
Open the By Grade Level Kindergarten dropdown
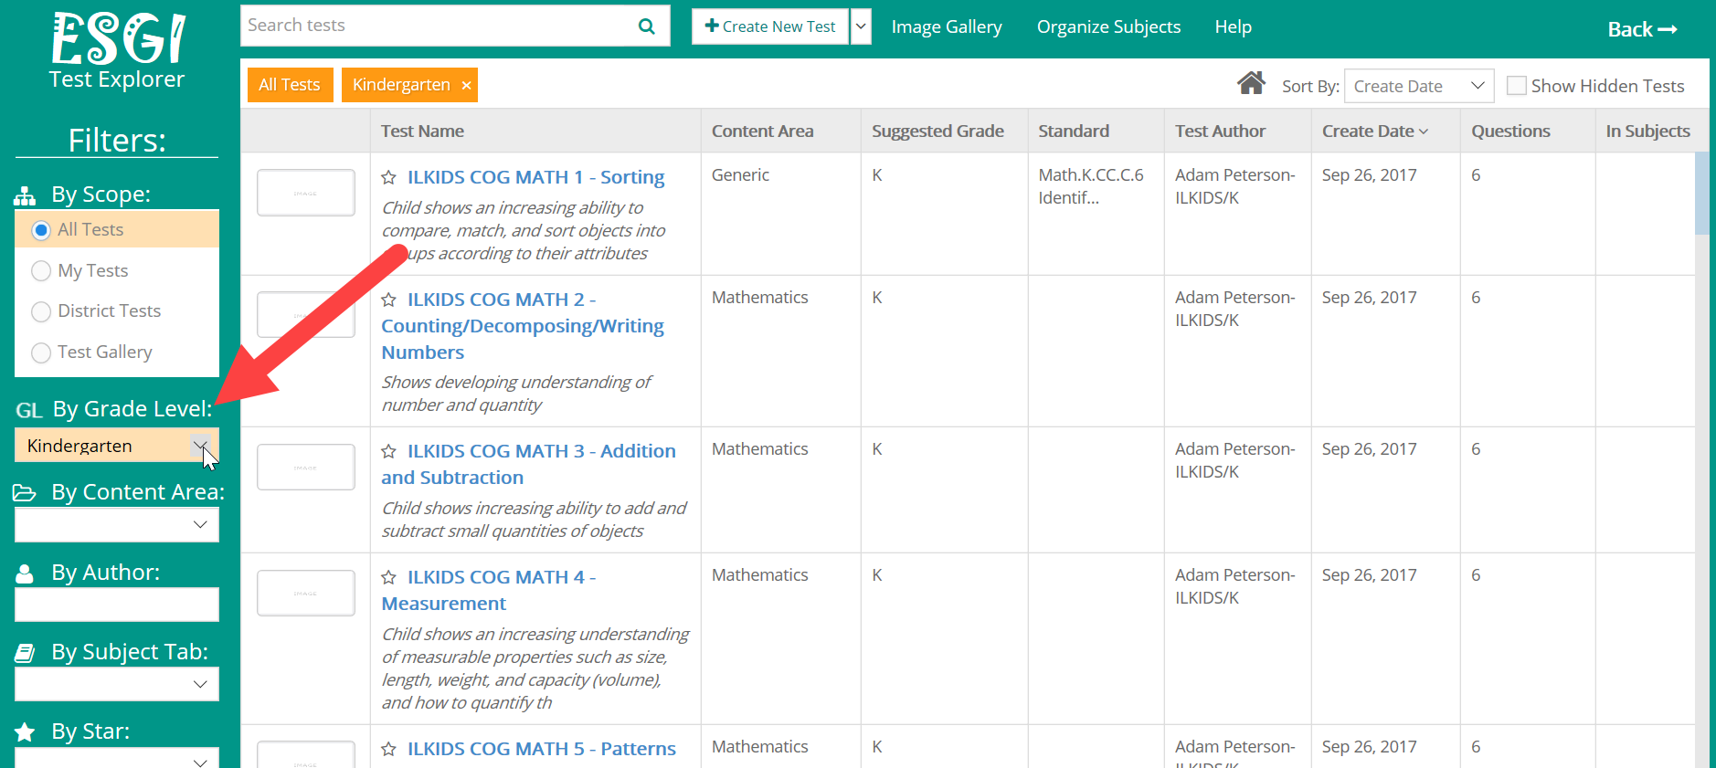point(117,446)
